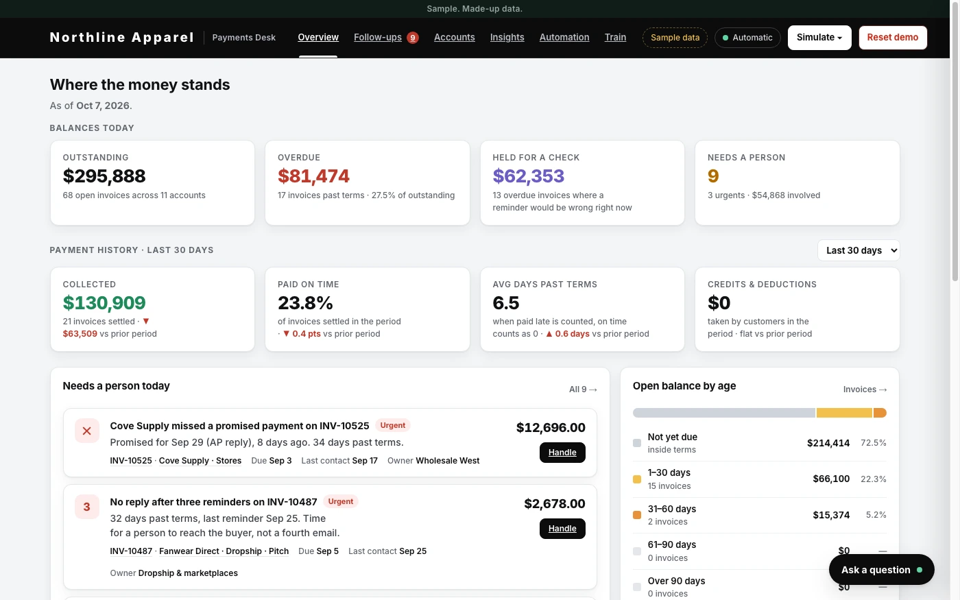The width and height of the screenshot is (960, 600).
Task: Click Handle for Cove Supply INV-10525
Action: coord(562,453)
